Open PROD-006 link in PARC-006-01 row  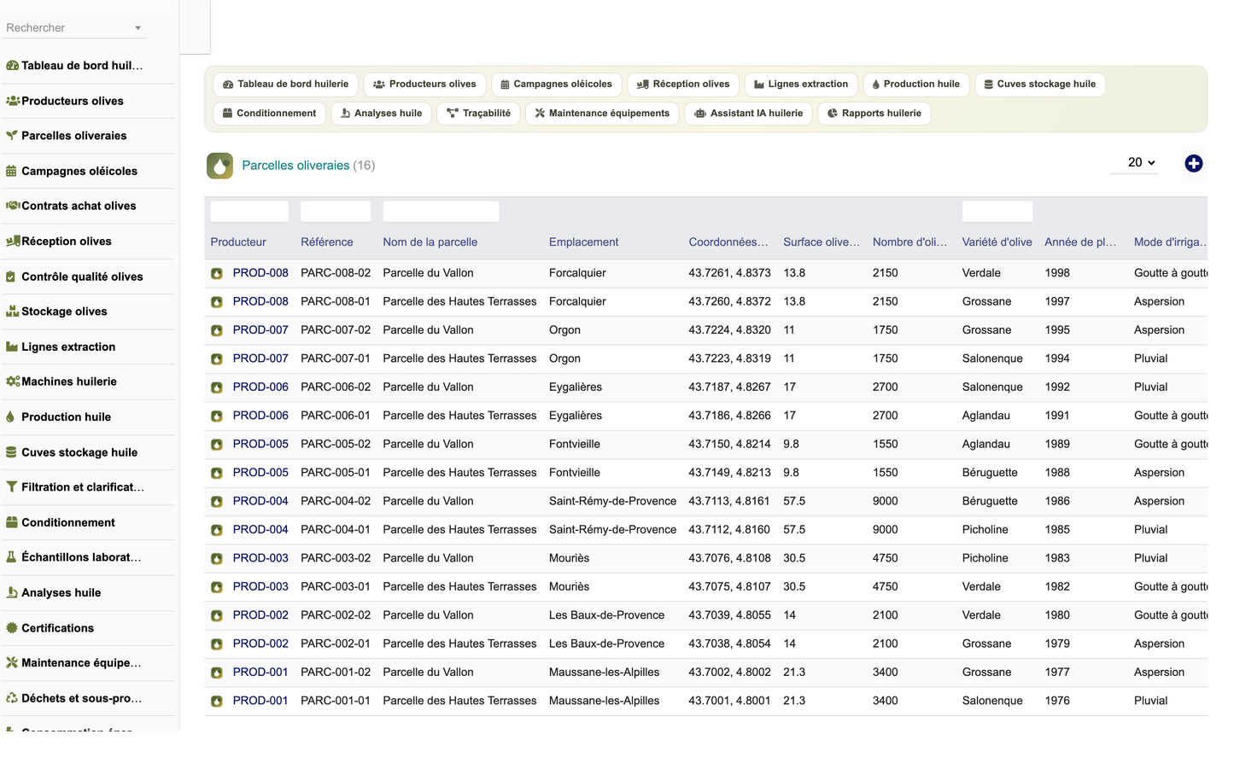click(x=260, y=416)
